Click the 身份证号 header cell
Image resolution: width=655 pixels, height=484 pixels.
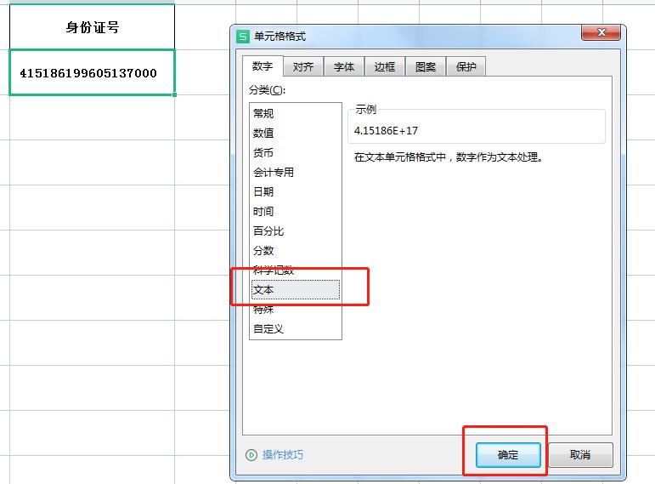[93, 27]
